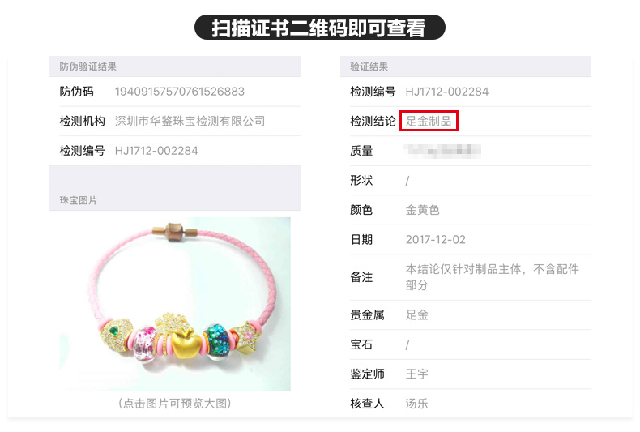Click test number HJ1712-002284 in right panel
Screen dimensions: 640x432
click(x=447, y=92)
